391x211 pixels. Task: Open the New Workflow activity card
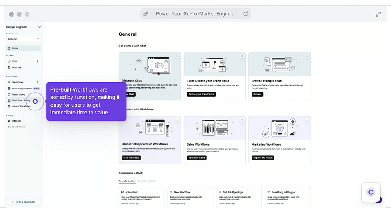pos(190,198)
